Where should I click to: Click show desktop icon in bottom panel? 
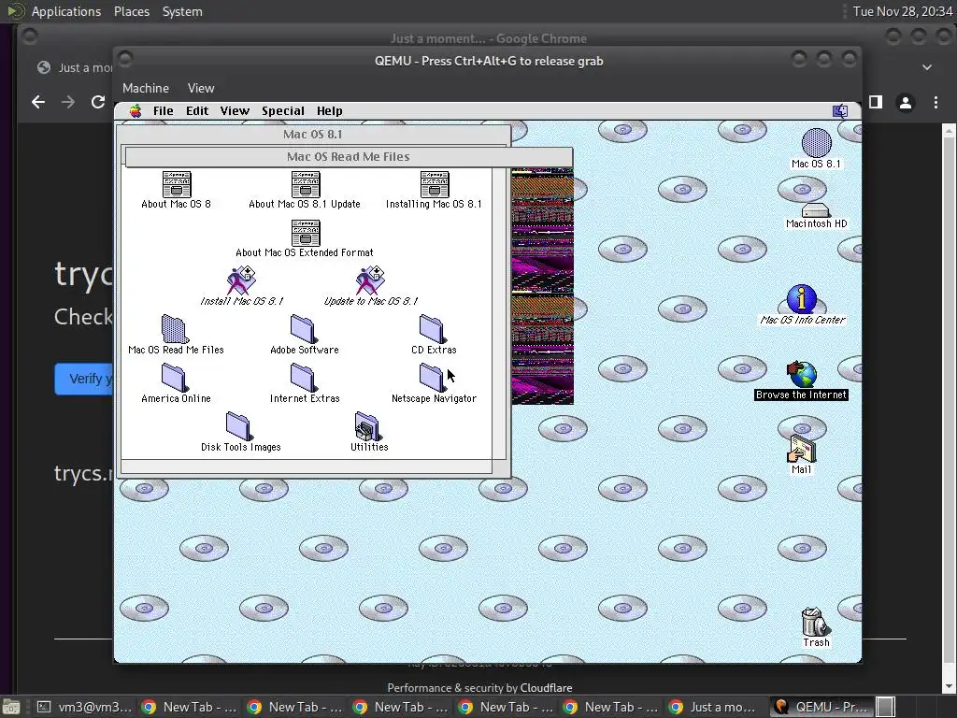[10, 707]
